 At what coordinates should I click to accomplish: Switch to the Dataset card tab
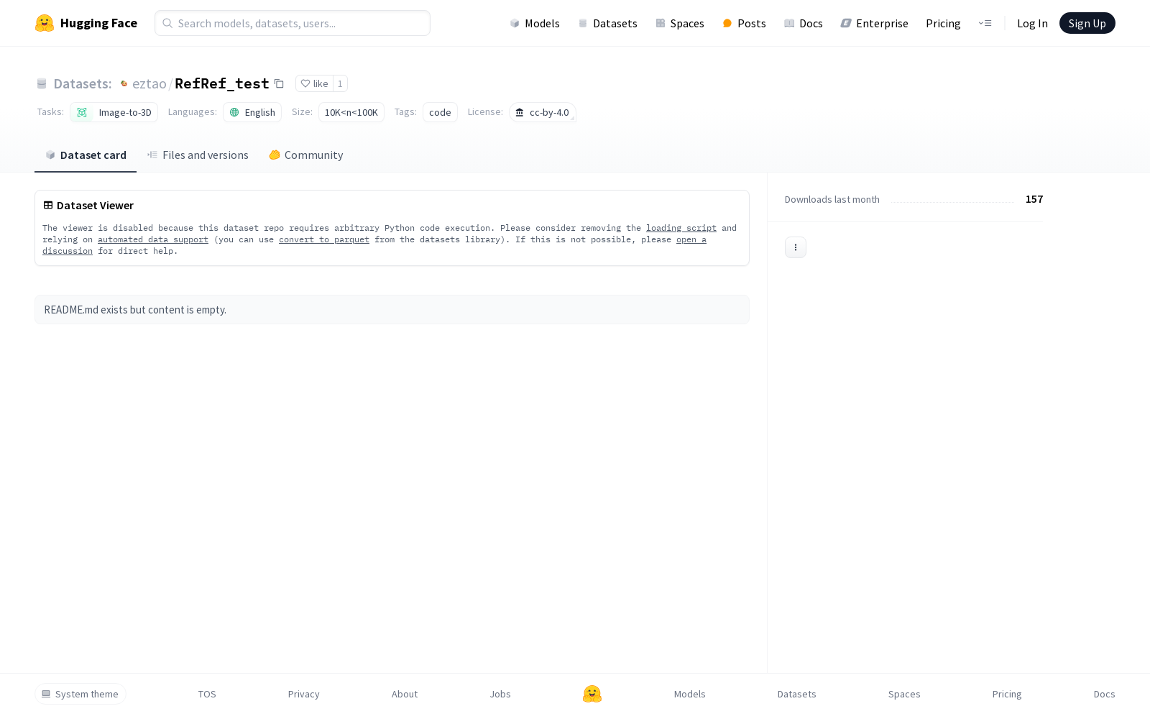(86, 155)
